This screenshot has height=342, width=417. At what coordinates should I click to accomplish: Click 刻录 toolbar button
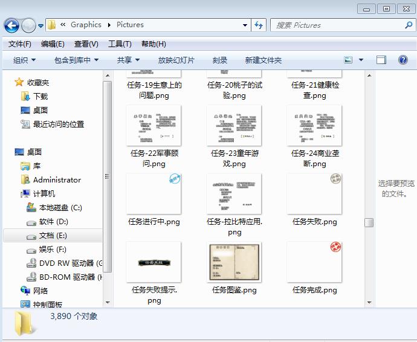click(x=219, y=60)
